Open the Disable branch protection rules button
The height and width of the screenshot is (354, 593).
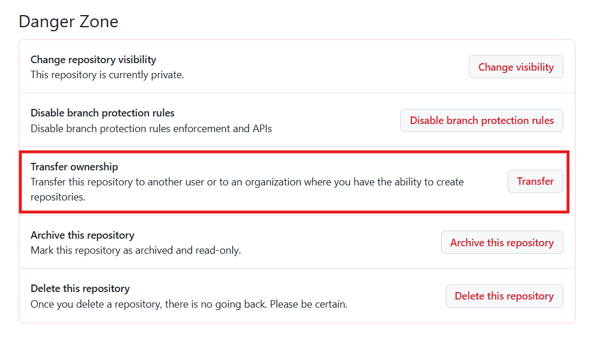click(482, 121)
